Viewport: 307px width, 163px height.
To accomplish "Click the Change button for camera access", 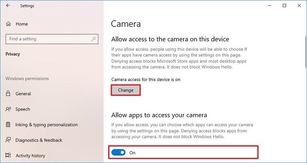I will (x=125, y=90).
